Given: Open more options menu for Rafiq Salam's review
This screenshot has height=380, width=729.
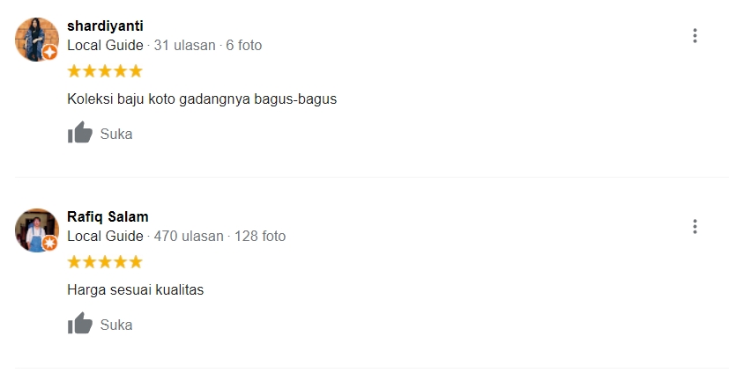Looking at the screenshot, I should tap(695, 226).
